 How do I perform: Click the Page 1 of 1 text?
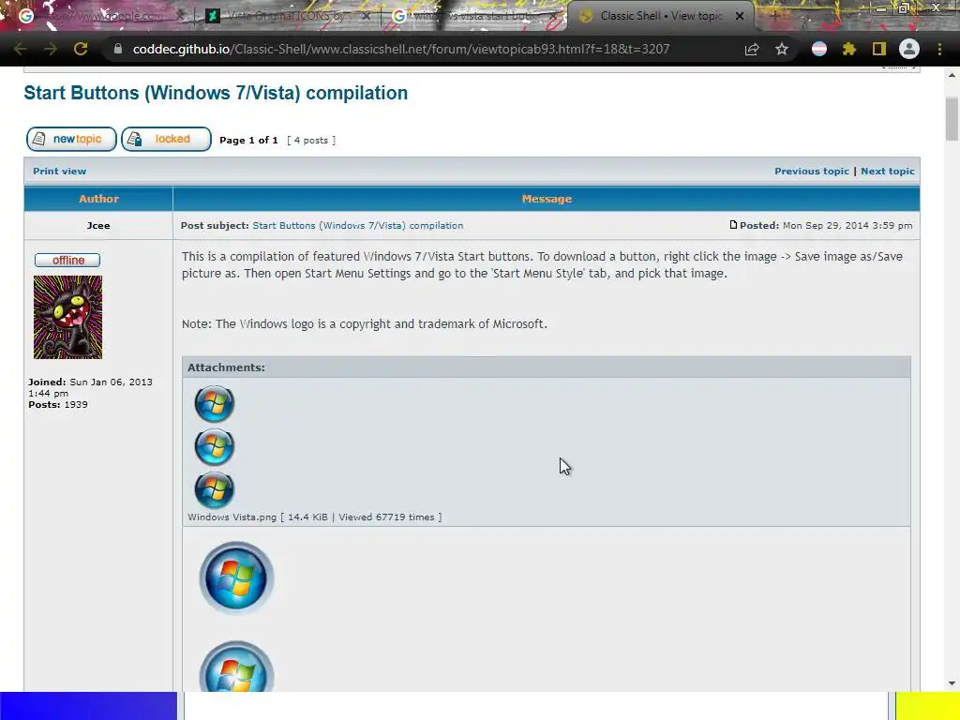248,141
